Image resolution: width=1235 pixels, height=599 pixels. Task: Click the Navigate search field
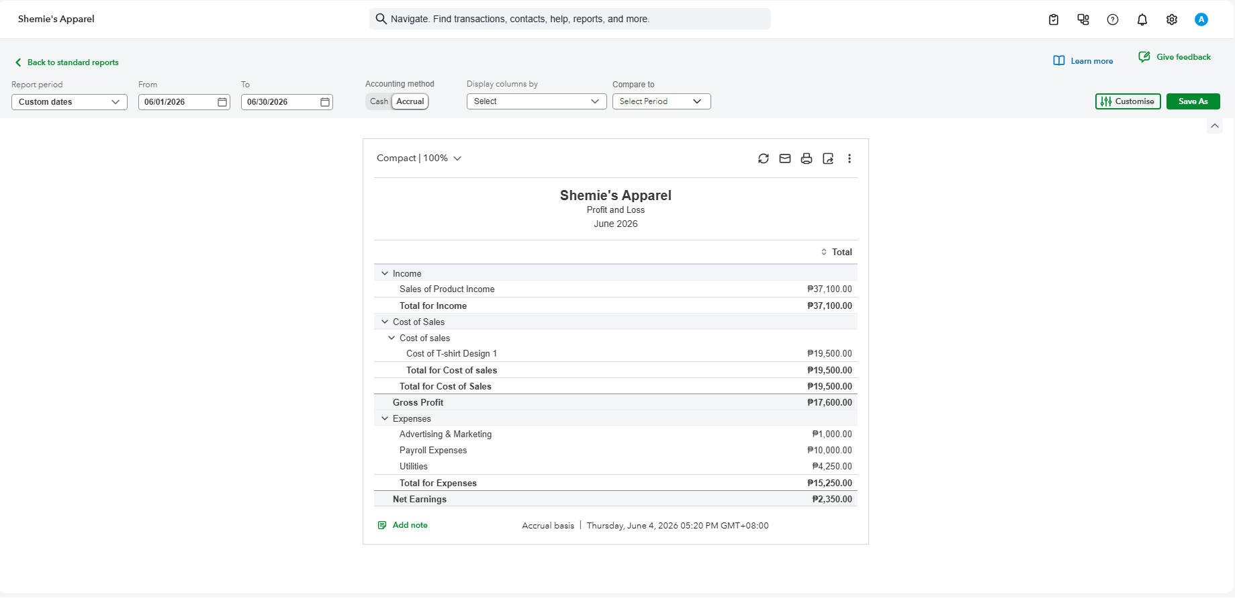coord(570,19)
